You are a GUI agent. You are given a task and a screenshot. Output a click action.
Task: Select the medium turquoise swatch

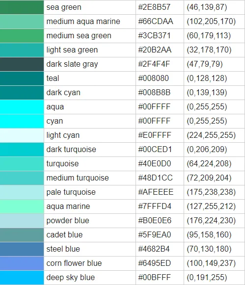pos(22,178)
